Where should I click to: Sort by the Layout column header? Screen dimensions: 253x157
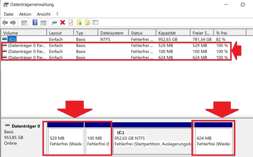(x=60, y=33)
